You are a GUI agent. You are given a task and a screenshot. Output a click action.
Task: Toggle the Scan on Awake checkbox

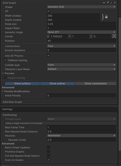click(x=48, y=160)
